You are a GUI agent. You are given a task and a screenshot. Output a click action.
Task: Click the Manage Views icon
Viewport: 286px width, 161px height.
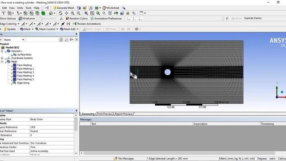[122, 13]
